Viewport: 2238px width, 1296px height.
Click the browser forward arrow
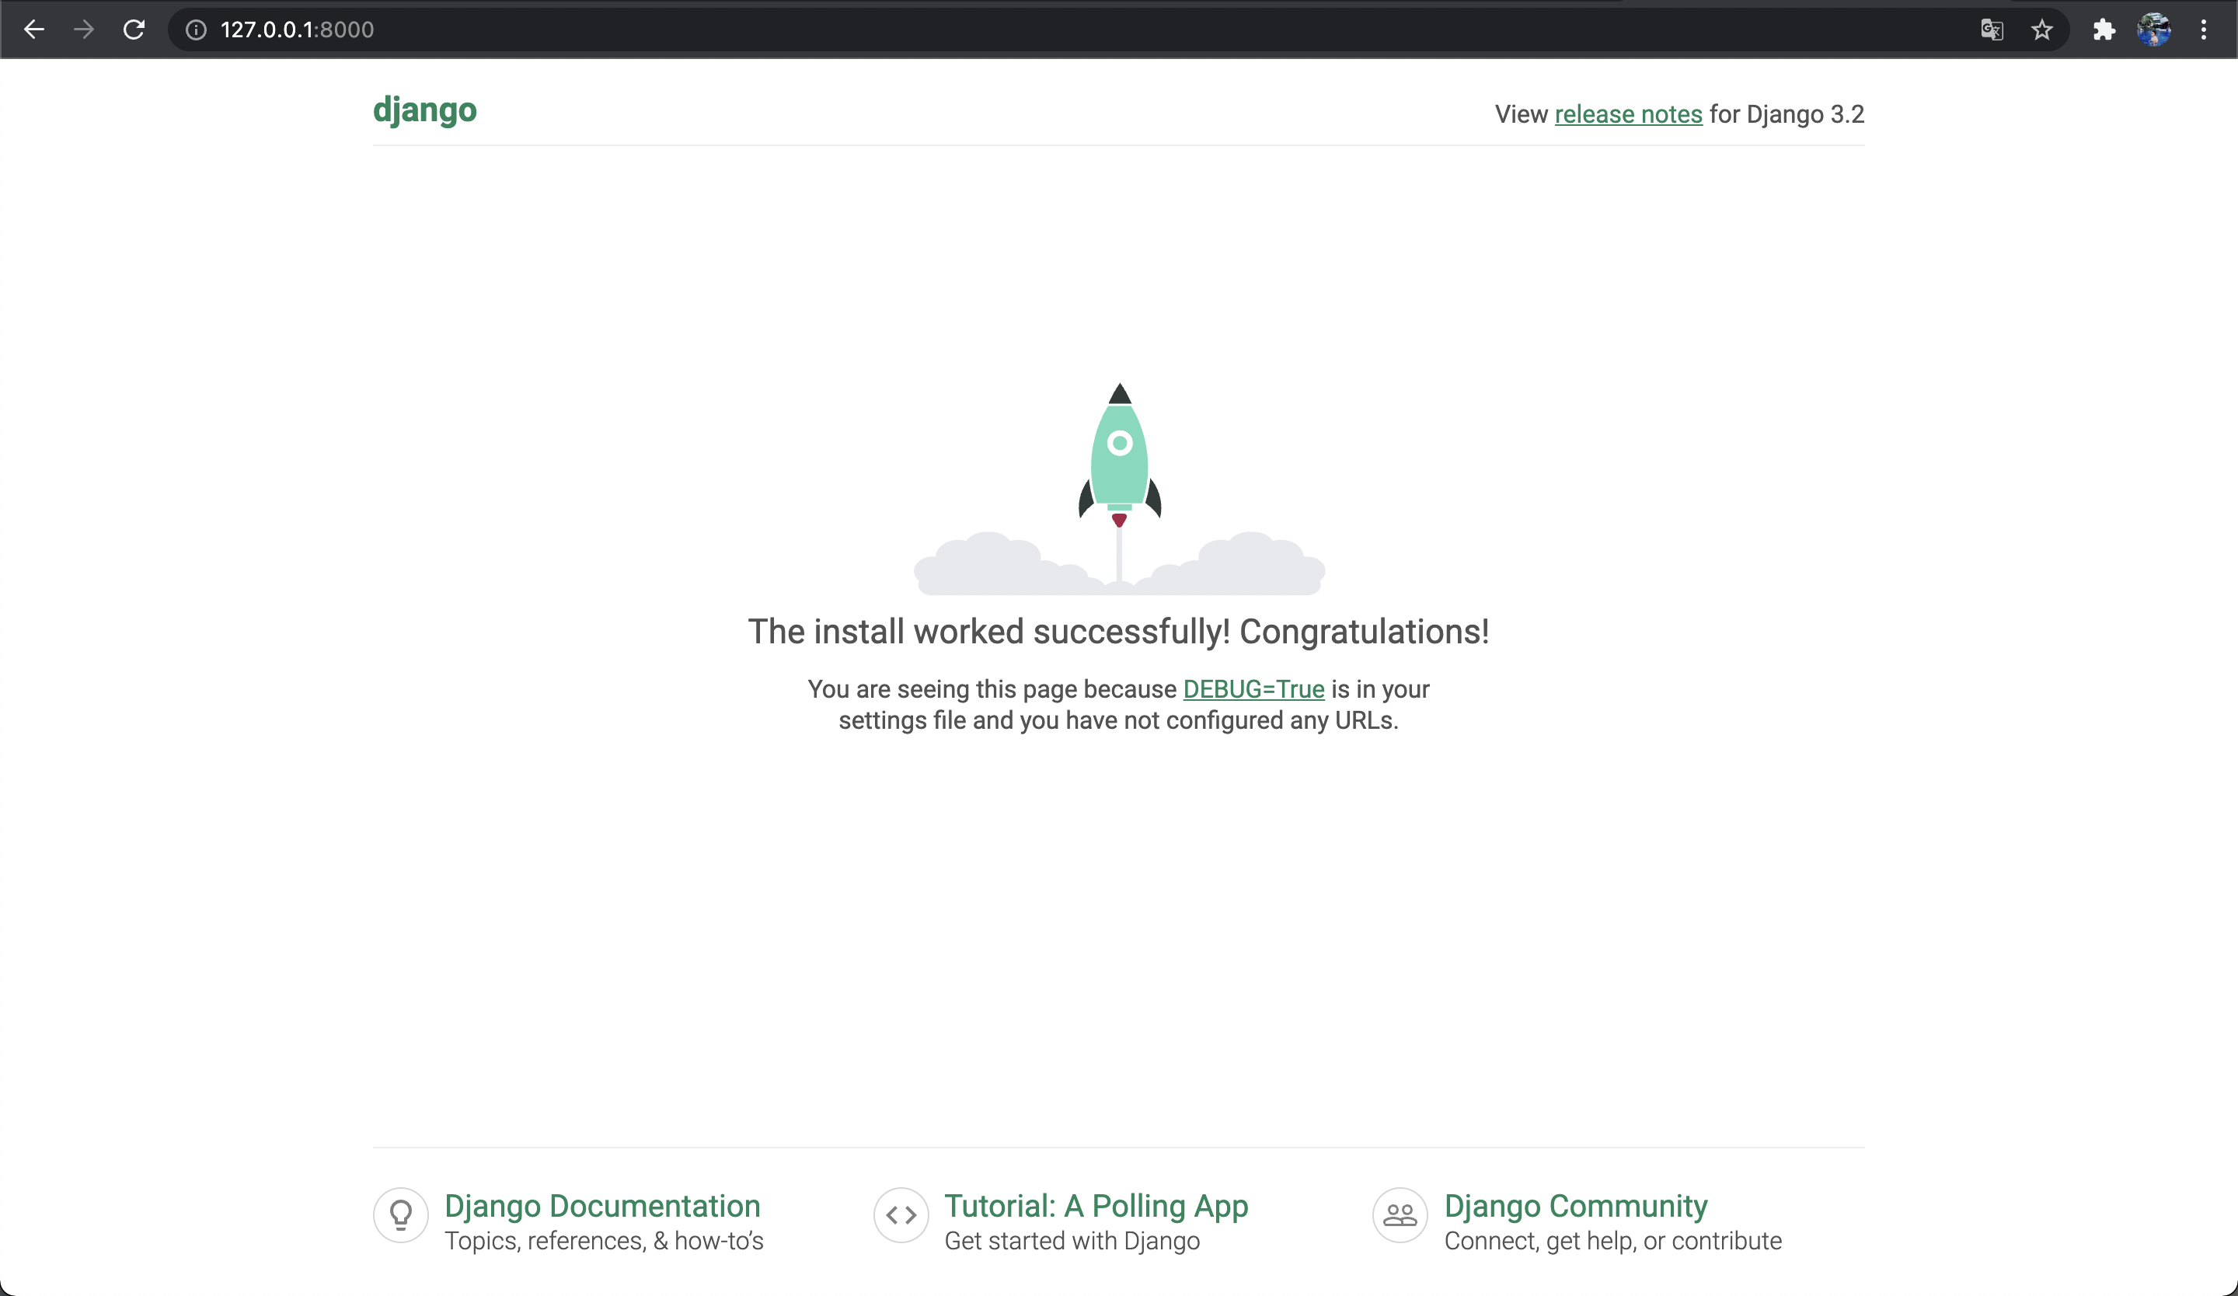(83, 30)
